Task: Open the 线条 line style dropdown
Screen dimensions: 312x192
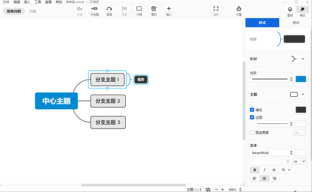Action: (272, 79)
